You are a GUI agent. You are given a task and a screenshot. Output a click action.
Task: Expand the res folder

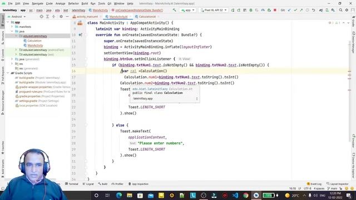[12, 64]
